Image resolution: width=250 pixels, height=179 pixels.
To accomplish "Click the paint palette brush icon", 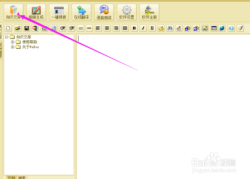I will [x=179, y=28].
